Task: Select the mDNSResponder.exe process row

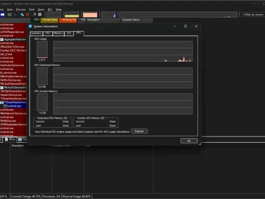Action: [13, 32]
